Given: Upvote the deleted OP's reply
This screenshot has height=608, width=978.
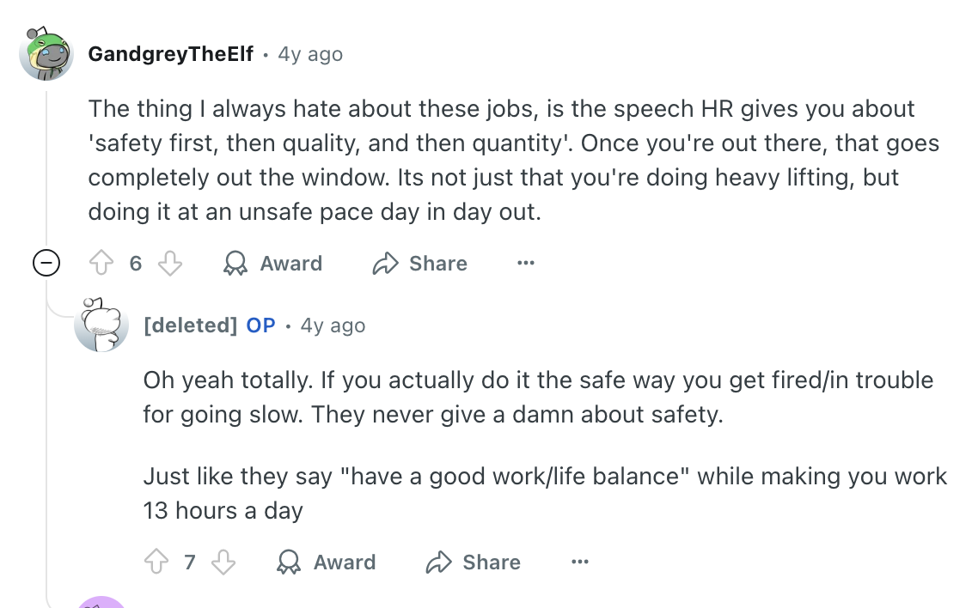Looking at the screenshot, I should 156,562.
